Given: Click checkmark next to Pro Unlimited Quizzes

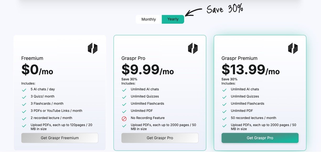Looking at the screenshot, I should point(124,97).
